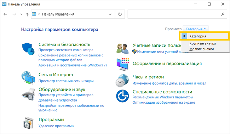The image size is (230, 134).
Task: Open the Категория view-by dropdown
Action: point(196,29)
